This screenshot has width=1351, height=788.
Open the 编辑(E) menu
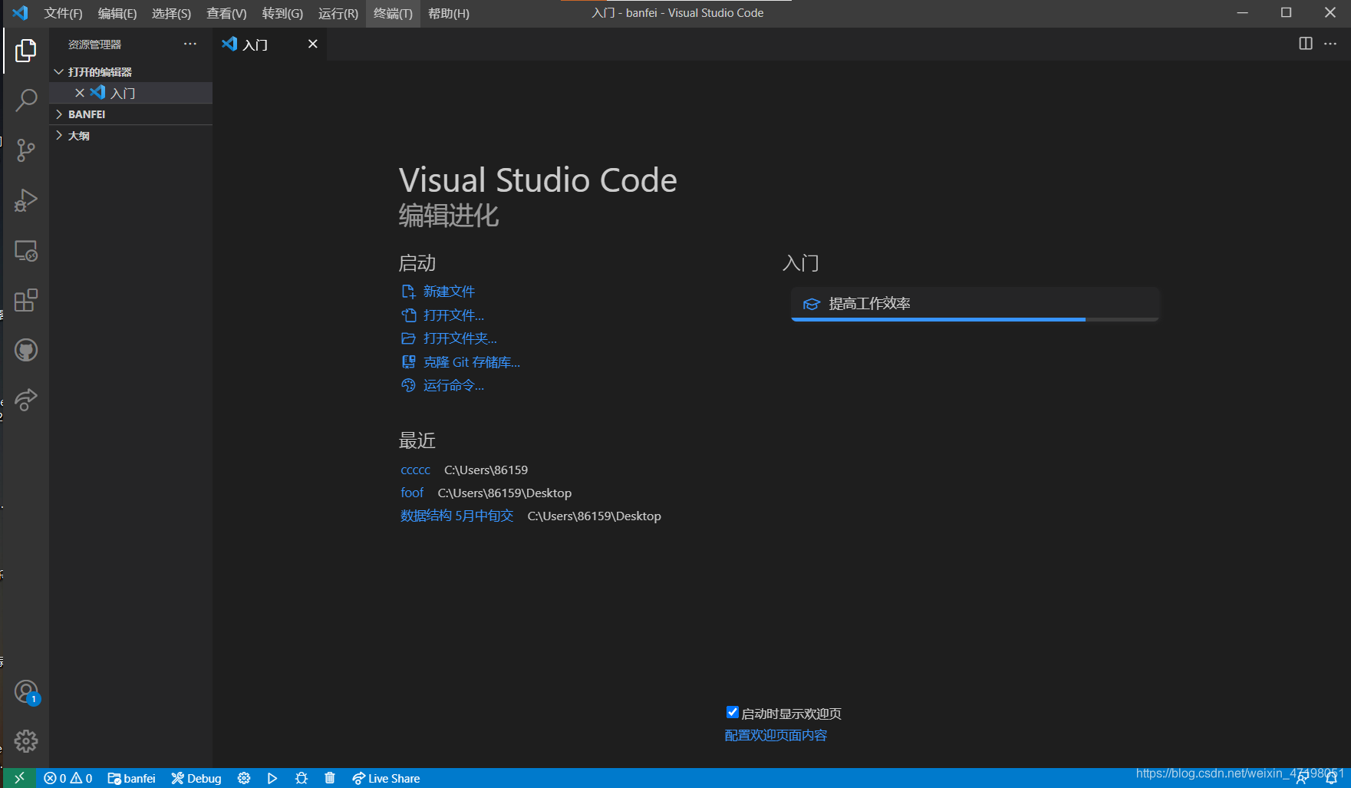[x=117, y=13]
